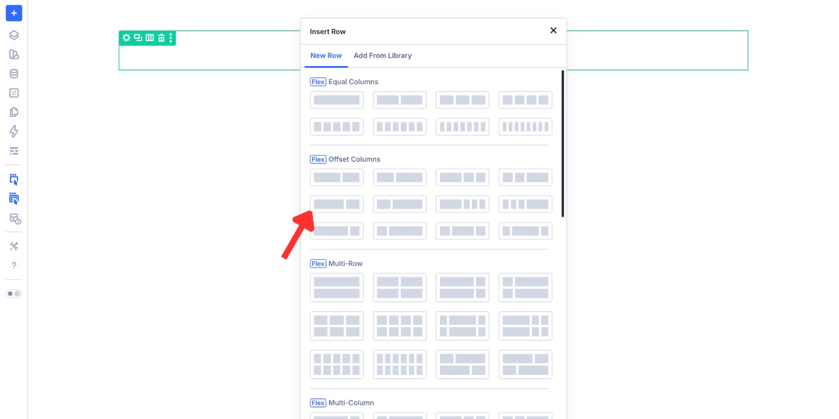Click the Multi-Row section heading
The image size is (839, 419).
(x=345, y=264)
